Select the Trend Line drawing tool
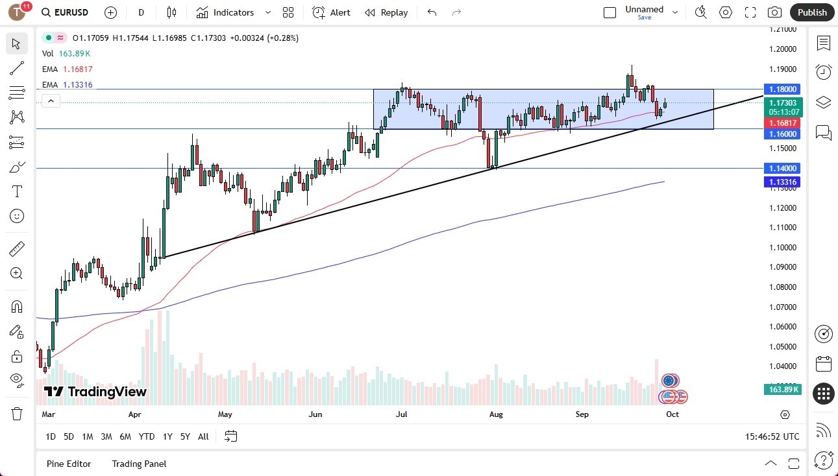Screen dimensions: 838x476 click(x=17, y=68)
